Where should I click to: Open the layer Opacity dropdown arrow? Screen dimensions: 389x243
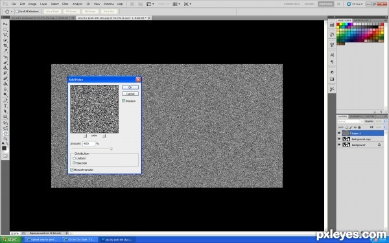click(x=384, y=122)
